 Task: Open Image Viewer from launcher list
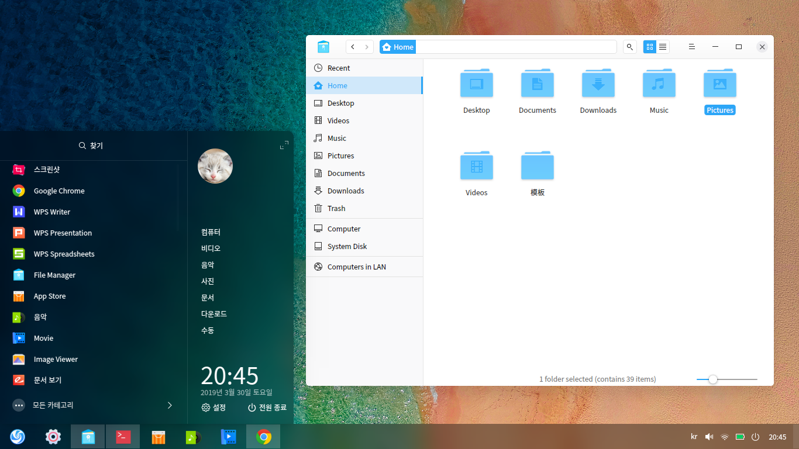click(56, 359)
